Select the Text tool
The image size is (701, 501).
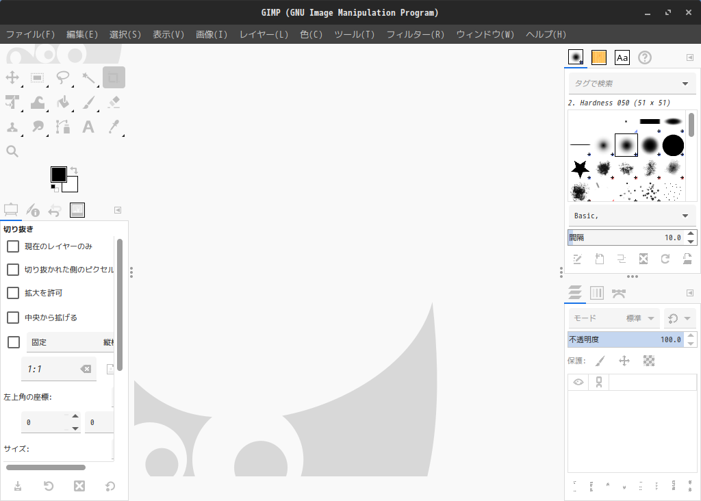point(88,127)
